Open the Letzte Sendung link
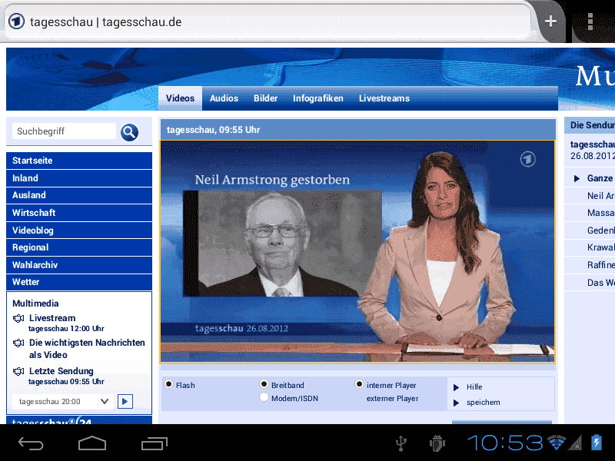 pos(61,371)
